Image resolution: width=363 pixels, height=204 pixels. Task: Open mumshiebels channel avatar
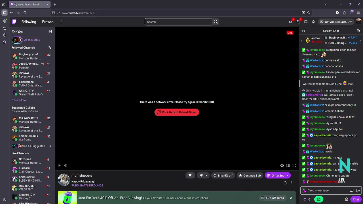pyautogui.click(x=64, y=180)
